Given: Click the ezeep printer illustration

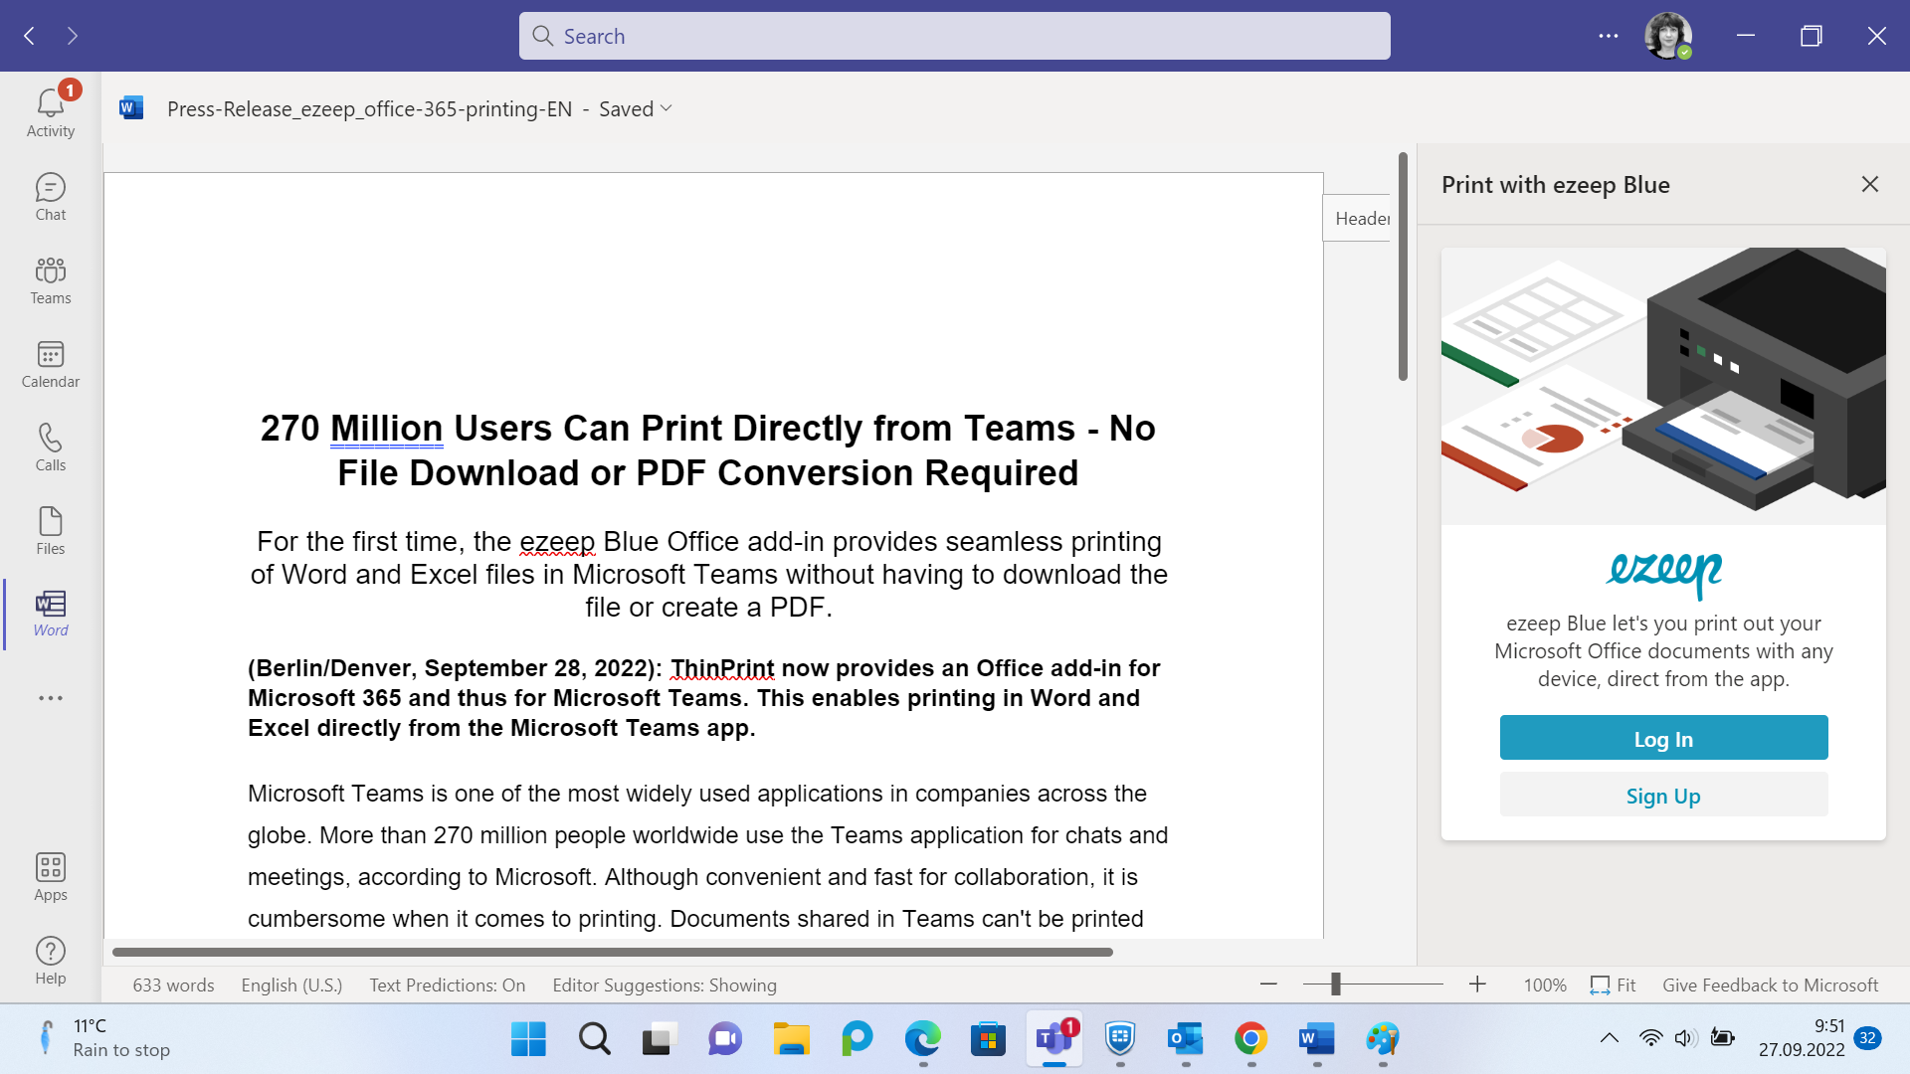Looking at the screenshot, I should coord(1663,386).
